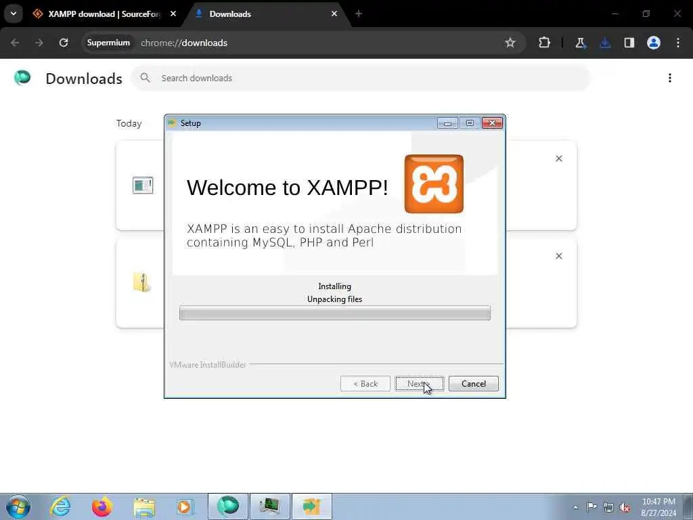
Task: Open the Downloads page more actions menu
Action: tap(670, 78)
